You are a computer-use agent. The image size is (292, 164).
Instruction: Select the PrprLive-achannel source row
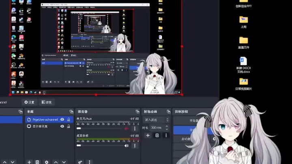click(x=43, y=119)
